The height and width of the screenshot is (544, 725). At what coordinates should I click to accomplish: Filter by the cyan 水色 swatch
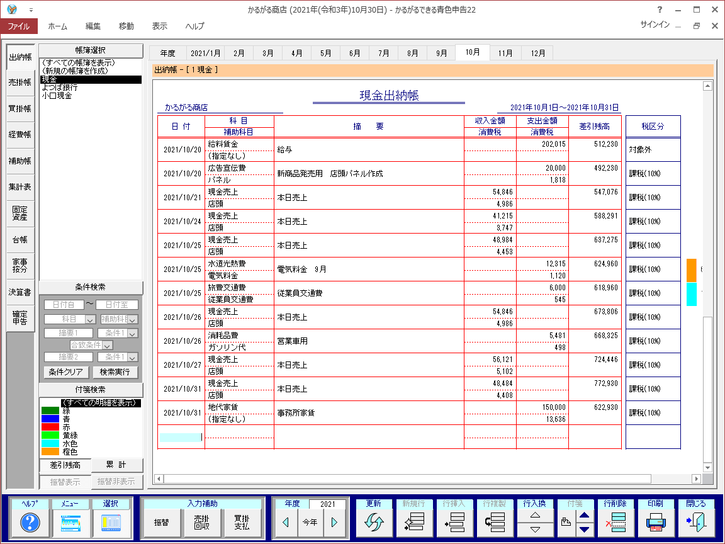click(50, 444)
